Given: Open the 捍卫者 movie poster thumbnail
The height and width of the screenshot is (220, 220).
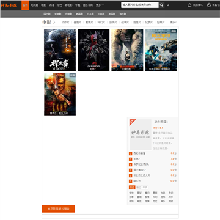Looking at the screenshot, I should pyautogui.click(x=60, y=50).
